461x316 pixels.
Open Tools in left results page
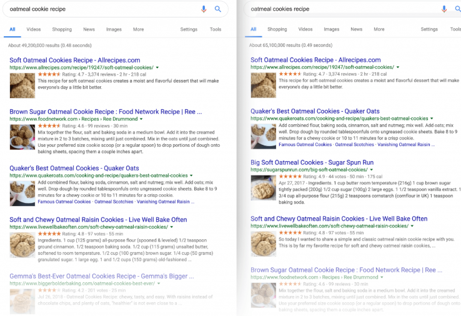click(216, 29)
